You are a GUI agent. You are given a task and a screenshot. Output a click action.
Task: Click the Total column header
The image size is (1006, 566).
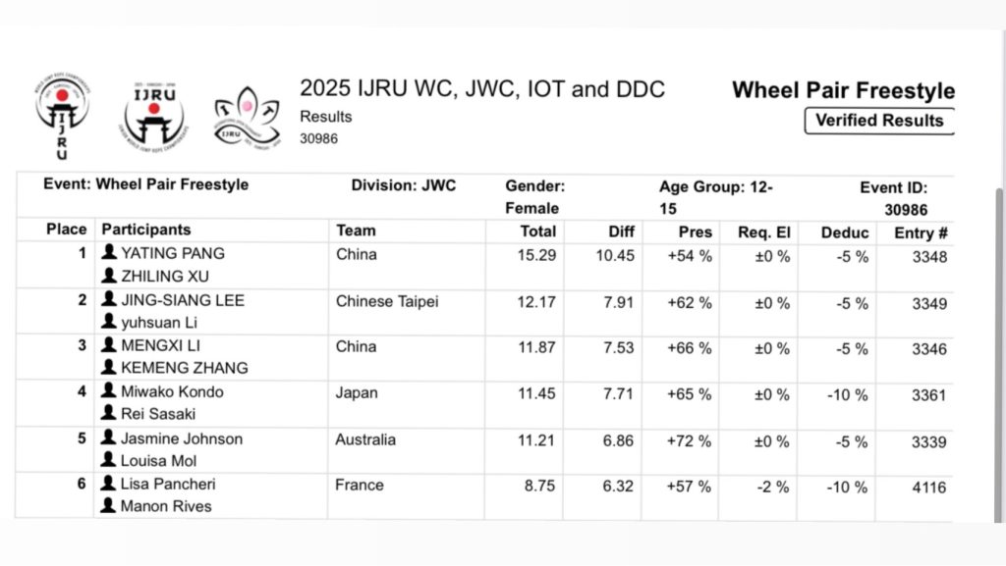tap(537, 232)
